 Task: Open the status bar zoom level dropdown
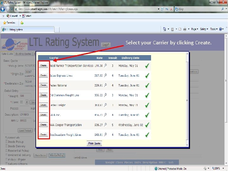(x=223, y=168)
